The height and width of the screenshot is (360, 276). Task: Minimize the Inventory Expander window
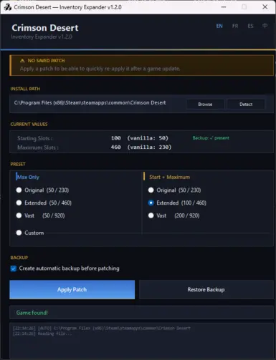tap(224, 7)
